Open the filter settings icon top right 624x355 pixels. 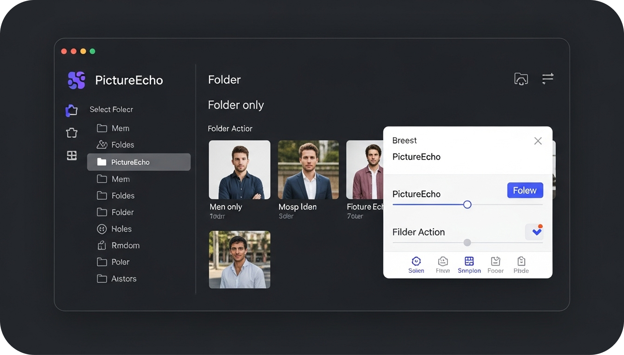[x=548, y=79]
